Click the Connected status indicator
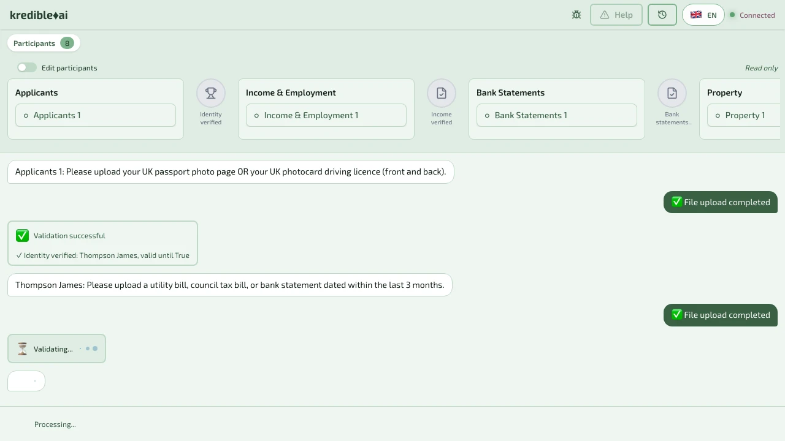This screenshot has width=785, height=441. tap(752, 15)
